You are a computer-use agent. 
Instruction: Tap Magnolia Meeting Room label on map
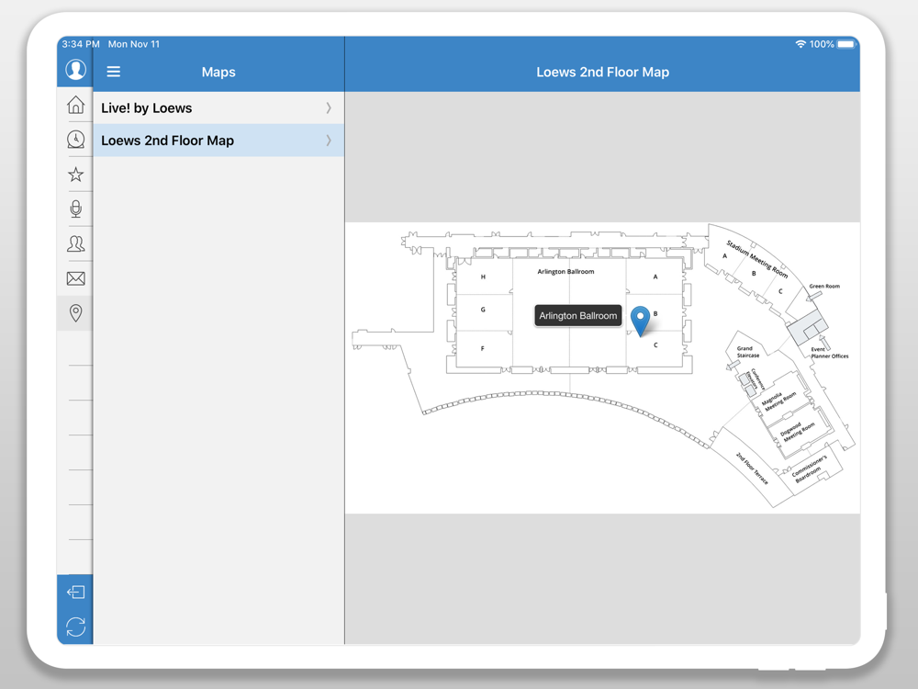(778, 401)
